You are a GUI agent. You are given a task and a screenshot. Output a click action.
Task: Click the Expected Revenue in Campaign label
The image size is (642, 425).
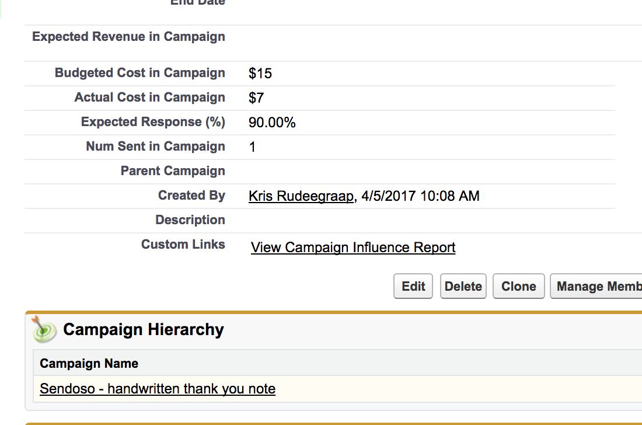(128, 37)
